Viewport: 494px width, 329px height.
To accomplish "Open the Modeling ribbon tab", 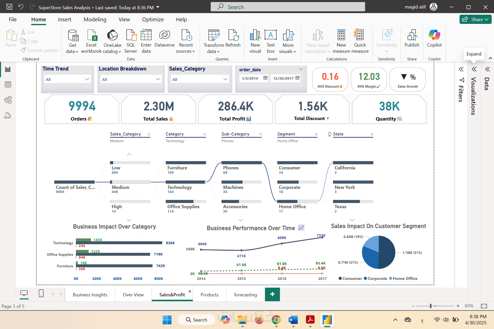I will coord(95,20).
